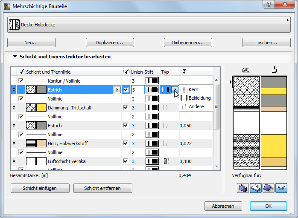Click drag handle of selected Estrich row
Image resolution: width=298 pixels, height=218 pixels.
(14, 89)
